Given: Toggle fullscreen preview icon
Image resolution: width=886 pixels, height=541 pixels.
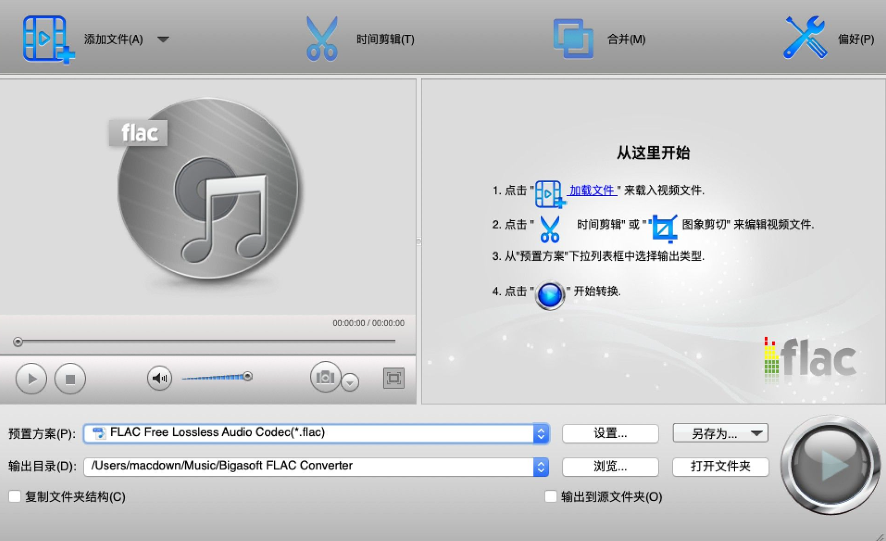Looking at the screenshot, I should pos(393,378).
